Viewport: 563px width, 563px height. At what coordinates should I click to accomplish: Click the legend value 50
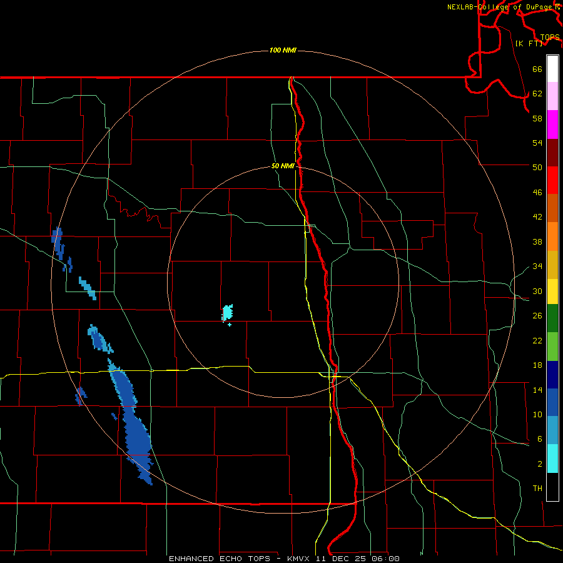click(x=537, y=168)
